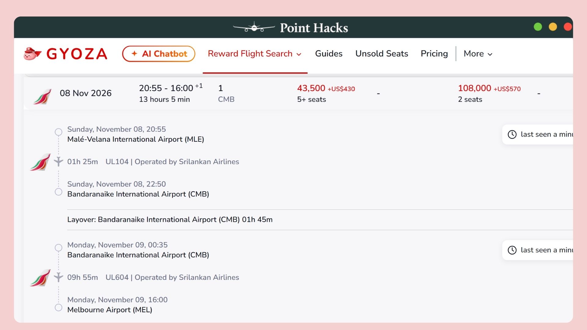Image resolution: width=587 pixels, height=330 pixels.
Task: Open the Guides menu item
Action: click(x=329, y=53)
